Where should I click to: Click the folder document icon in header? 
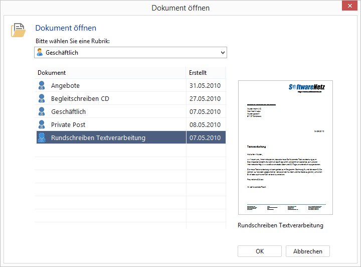[18, 30]
